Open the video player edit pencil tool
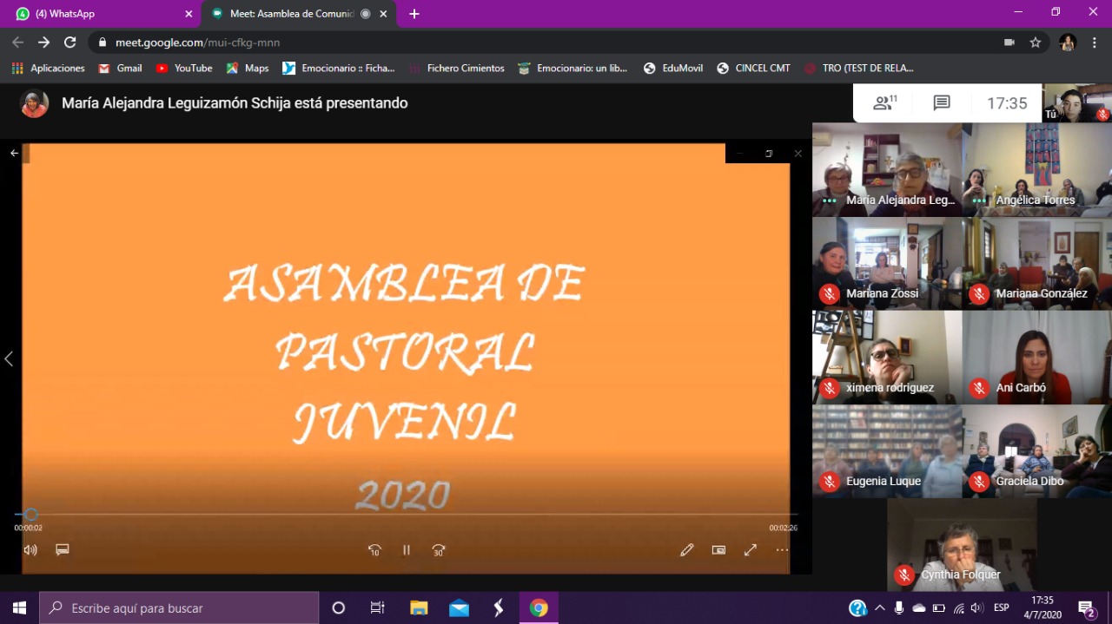This screenshot has width=1112, height=624. pos(687,549)
